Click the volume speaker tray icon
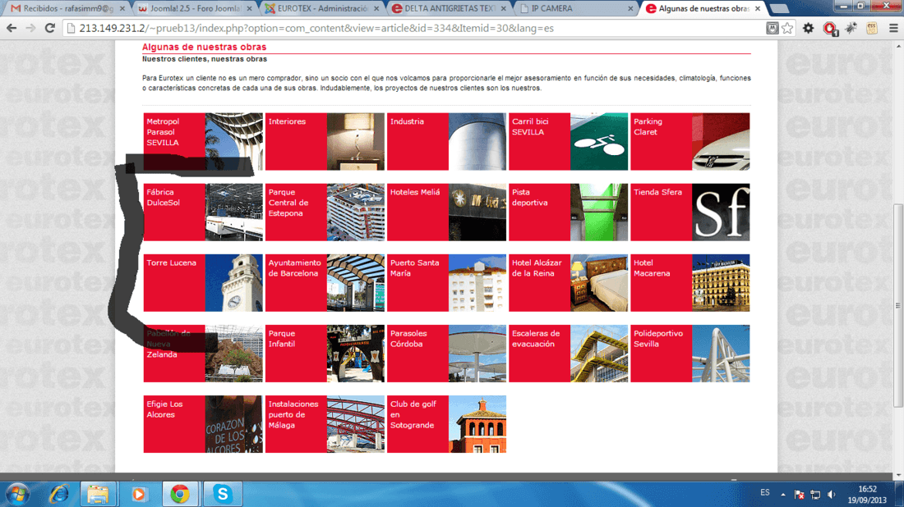 (x=832, y=495)
